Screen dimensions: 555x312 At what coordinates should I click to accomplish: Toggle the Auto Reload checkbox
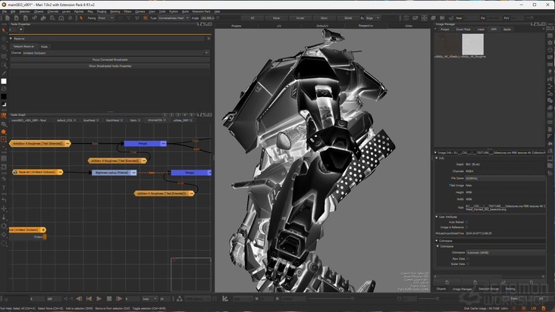[x=467, y=222]
